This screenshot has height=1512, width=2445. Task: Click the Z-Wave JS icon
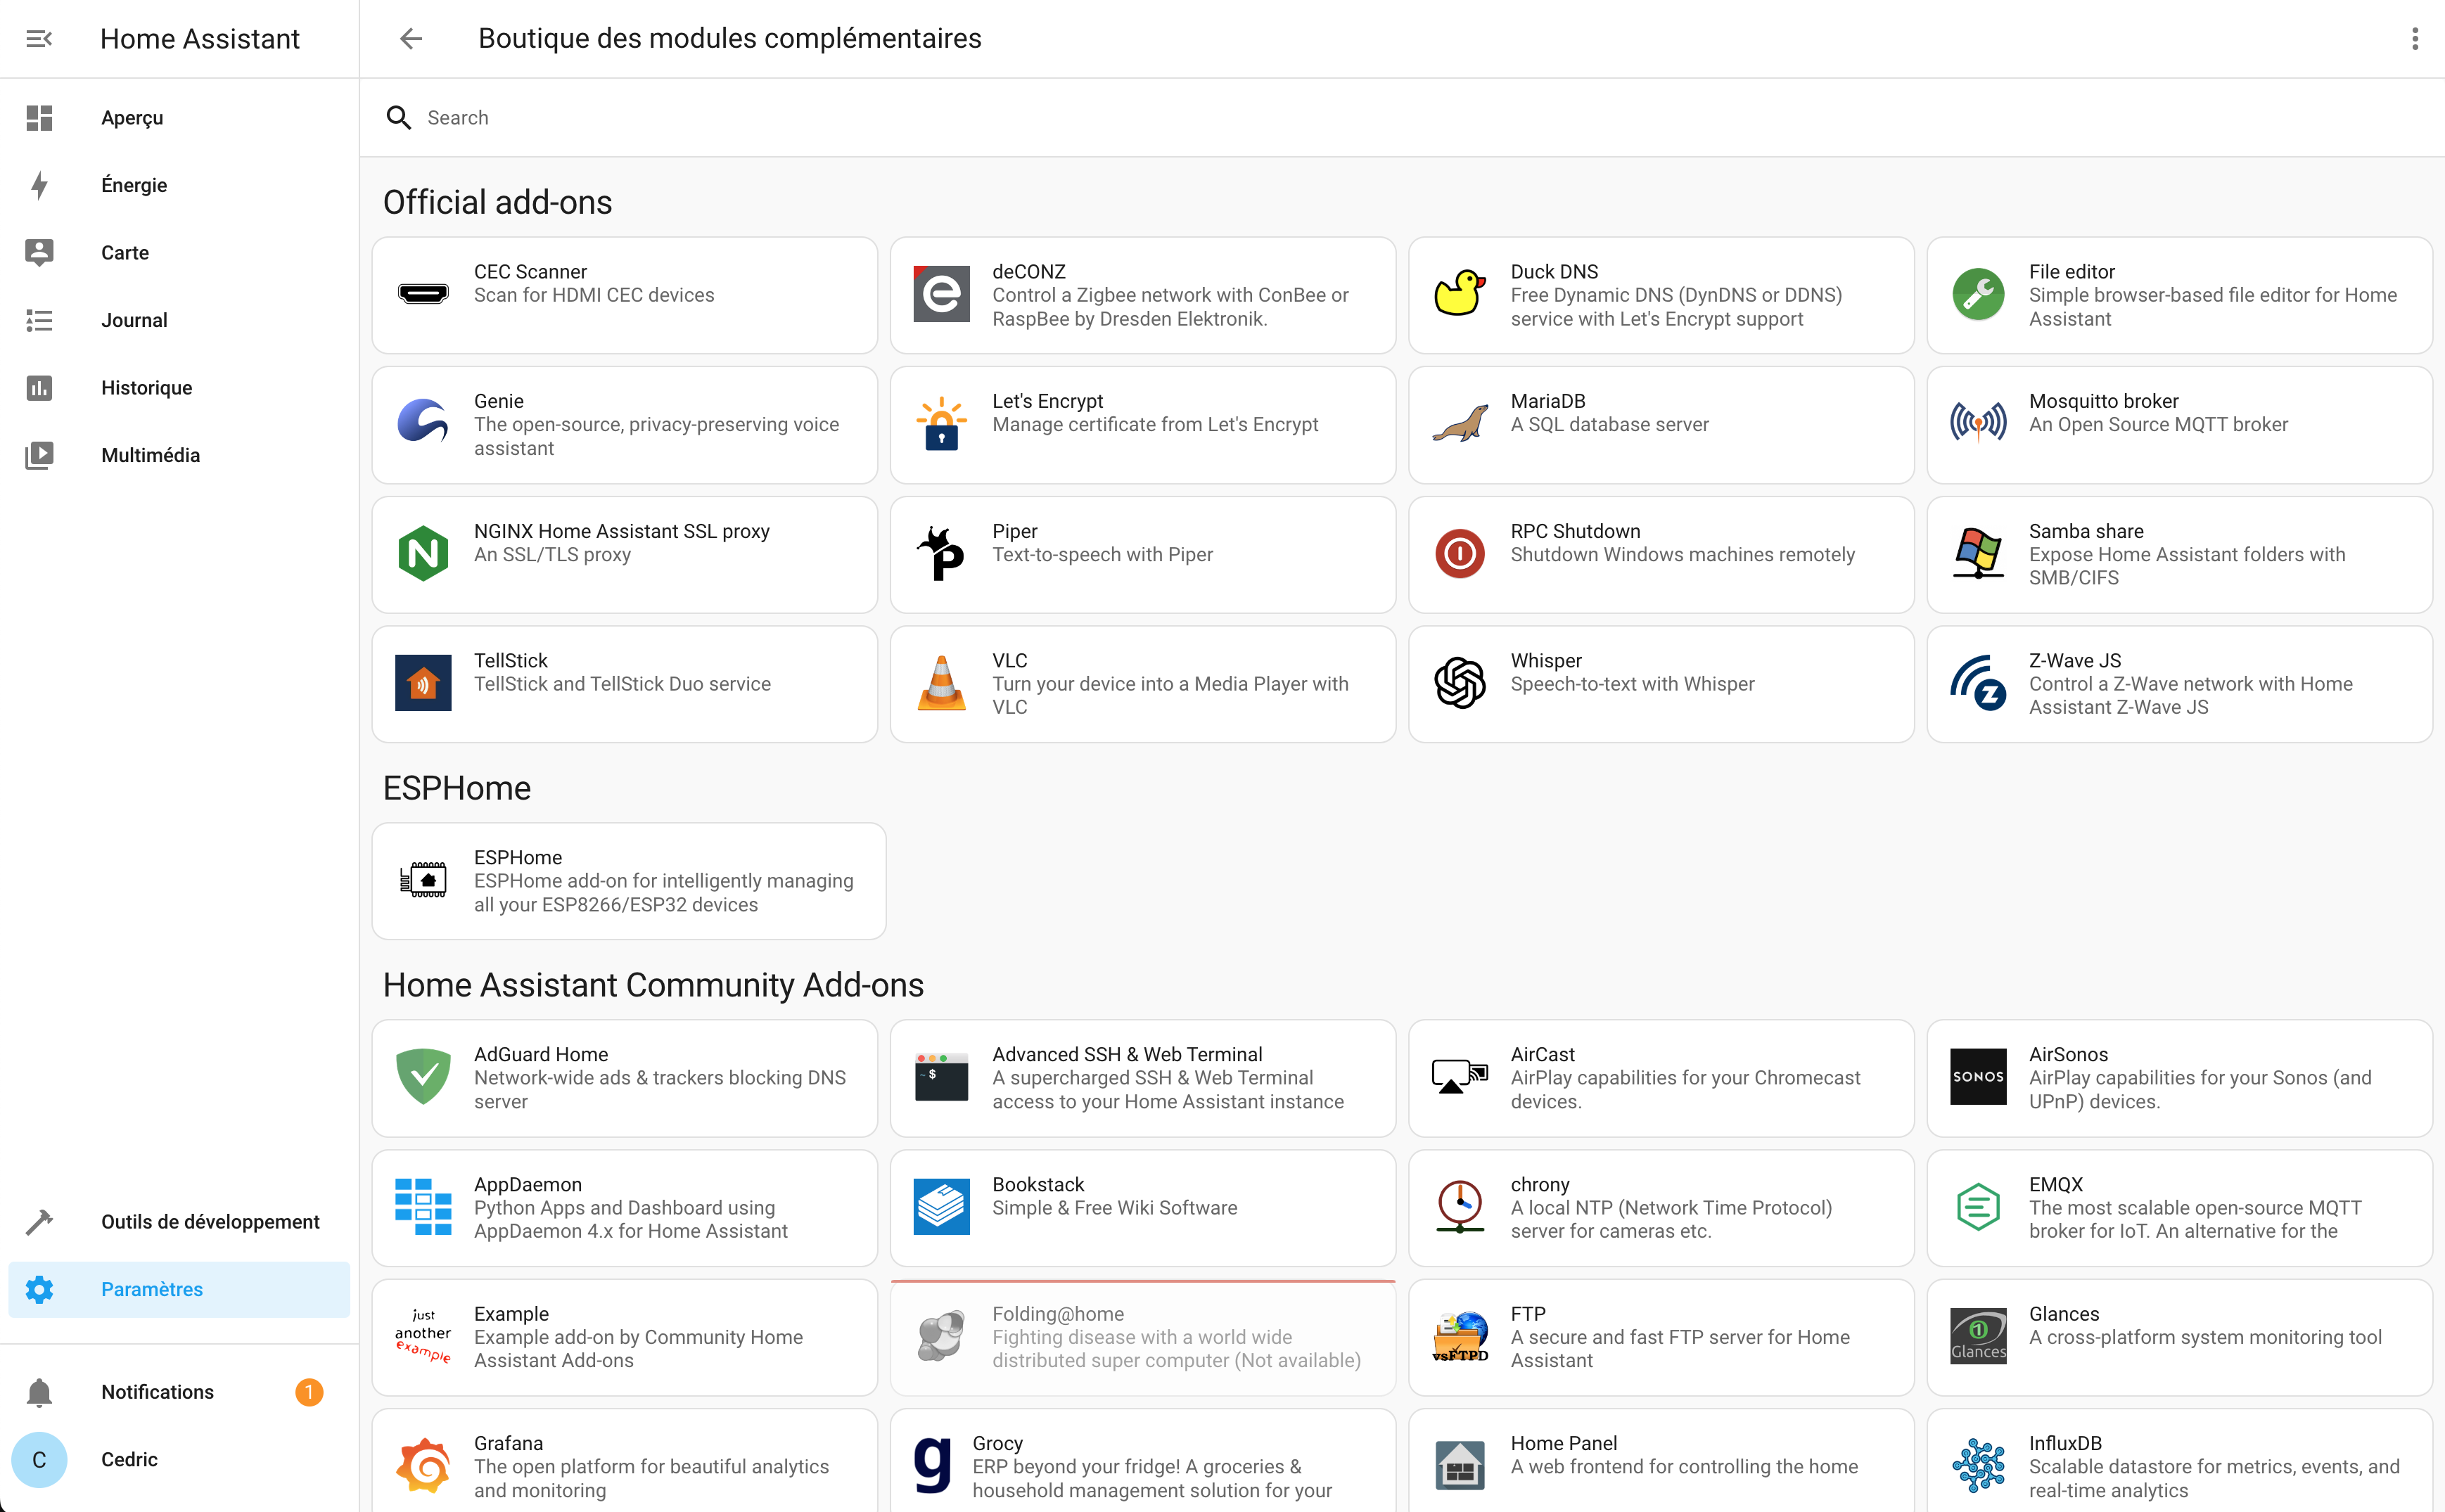pos(1977,683)
